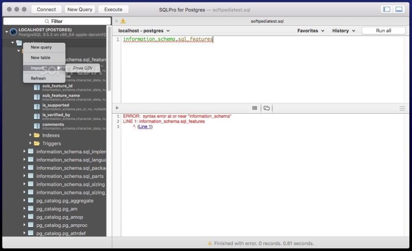Expand information_schema.sql_langua table node
Viewport: 412px width, 251px height.
pyautogui.click(x=24, y=159)
